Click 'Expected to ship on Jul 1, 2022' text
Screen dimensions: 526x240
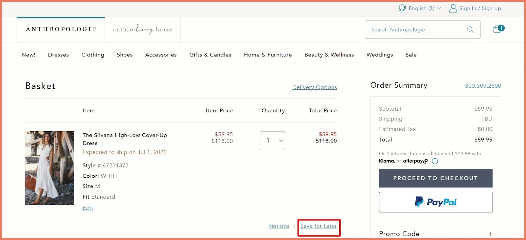(125, 152)
